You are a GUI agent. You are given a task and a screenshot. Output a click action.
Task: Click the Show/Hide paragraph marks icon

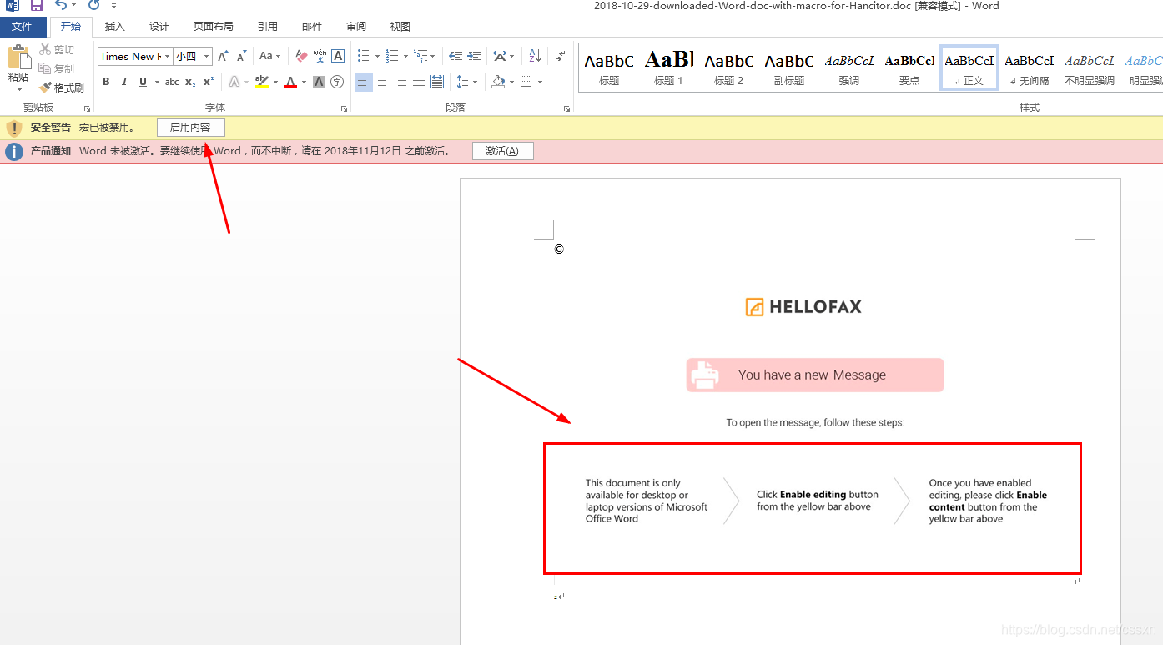pyautogui.click(x=561, y=57)
